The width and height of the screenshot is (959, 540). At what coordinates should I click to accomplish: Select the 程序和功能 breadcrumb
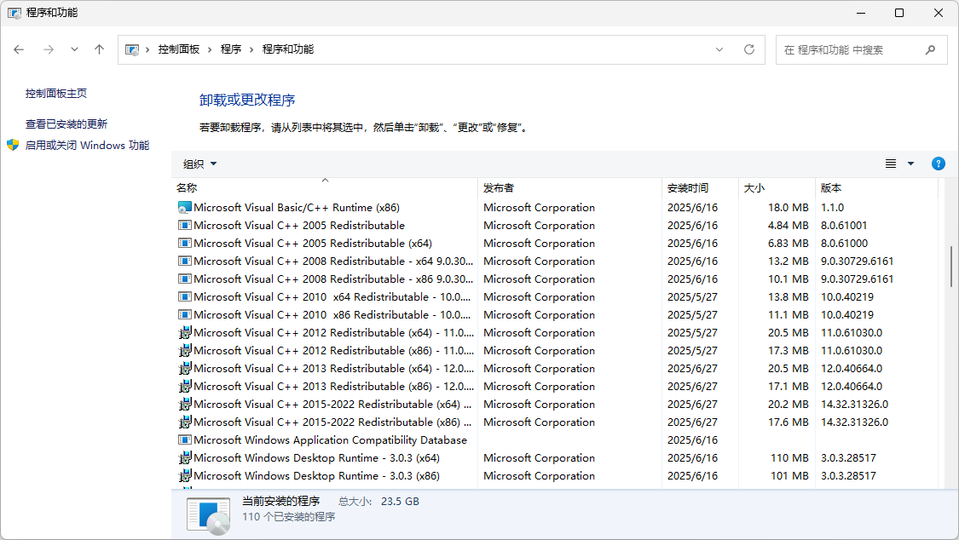click(x=287, y=49)
